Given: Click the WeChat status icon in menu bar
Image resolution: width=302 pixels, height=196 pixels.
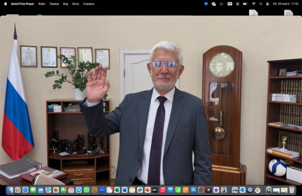Looking at the screenshot, I should pyautogui.click(x=214, y=4).
